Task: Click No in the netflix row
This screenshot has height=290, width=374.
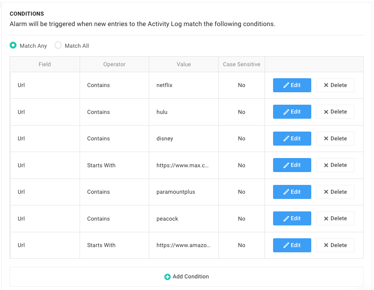Action: pyautogui.click(x=242, y=85)
